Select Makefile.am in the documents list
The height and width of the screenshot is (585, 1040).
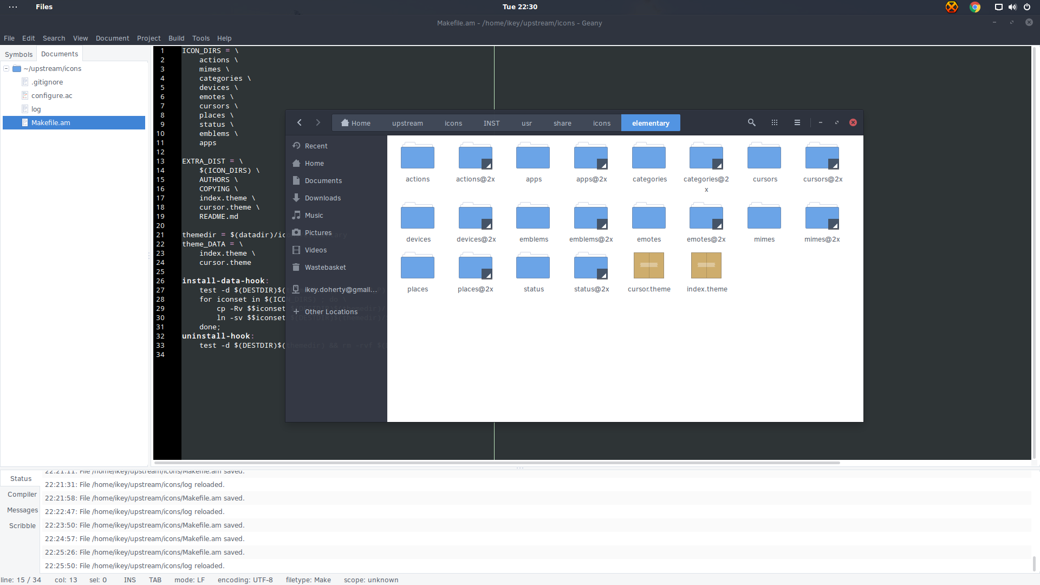(74, 123)
